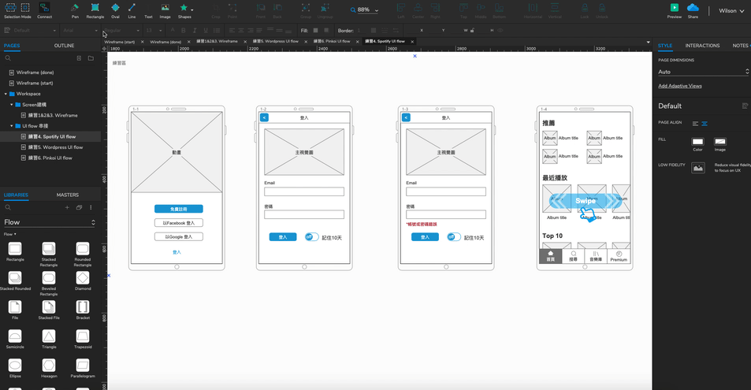Pick the Triangle flow shape
The image size is (751, 390).
pyautogui.click(x=49, y=336)
